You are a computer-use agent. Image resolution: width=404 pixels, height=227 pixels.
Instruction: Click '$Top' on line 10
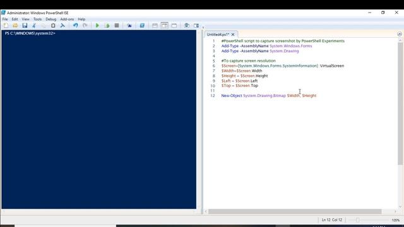[226, 86]
